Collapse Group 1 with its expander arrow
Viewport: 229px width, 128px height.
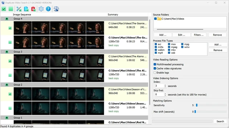pyautogui.click(x=3, y=118)
